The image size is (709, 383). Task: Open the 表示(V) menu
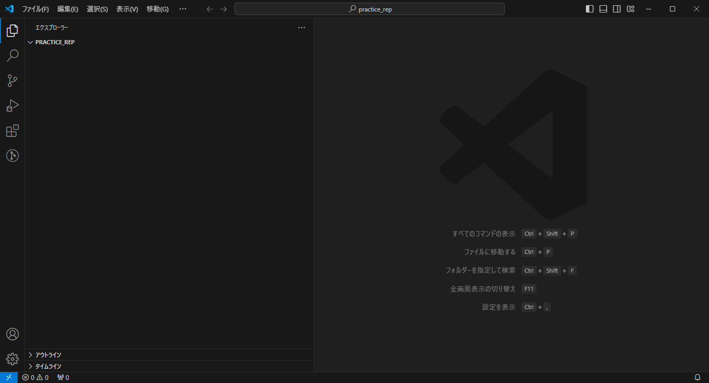[x=127, y=9]
